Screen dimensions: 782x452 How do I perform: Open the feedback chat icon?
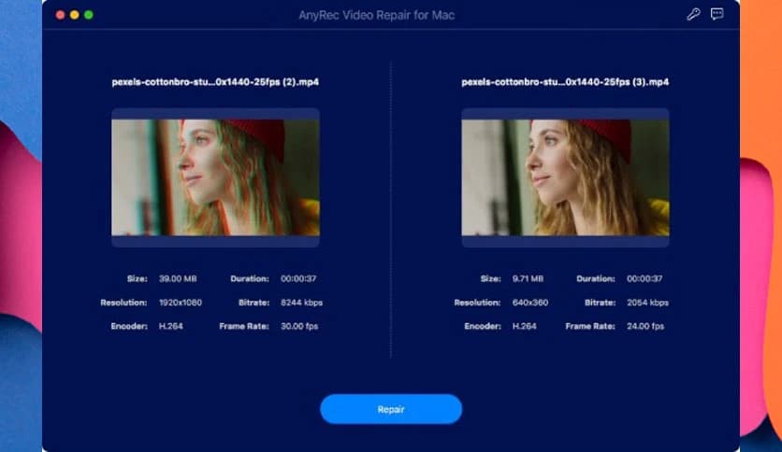point(717,14)
